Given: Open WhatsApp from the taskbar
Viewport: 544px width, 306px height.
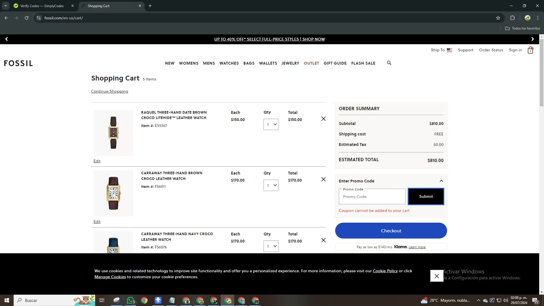Looking at the screenshot, I should pyautogui.click(x=131, y=300).
